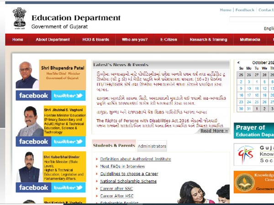Expand the Research & Training menu
274x205 pixels.
[208, 40]
